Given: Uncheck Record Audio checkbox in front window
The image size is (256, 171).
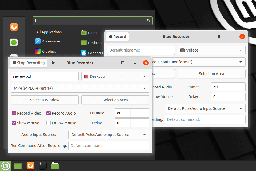Looking at the screenshot, I should [49, 113].
